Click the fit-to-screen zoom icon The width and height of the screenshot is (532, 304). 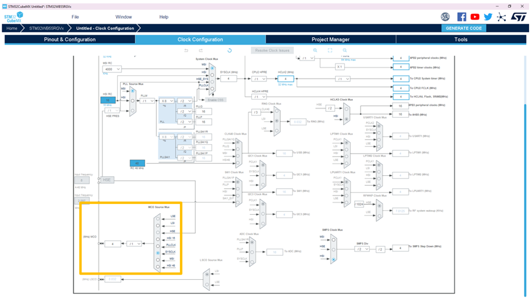pos(330,50)
